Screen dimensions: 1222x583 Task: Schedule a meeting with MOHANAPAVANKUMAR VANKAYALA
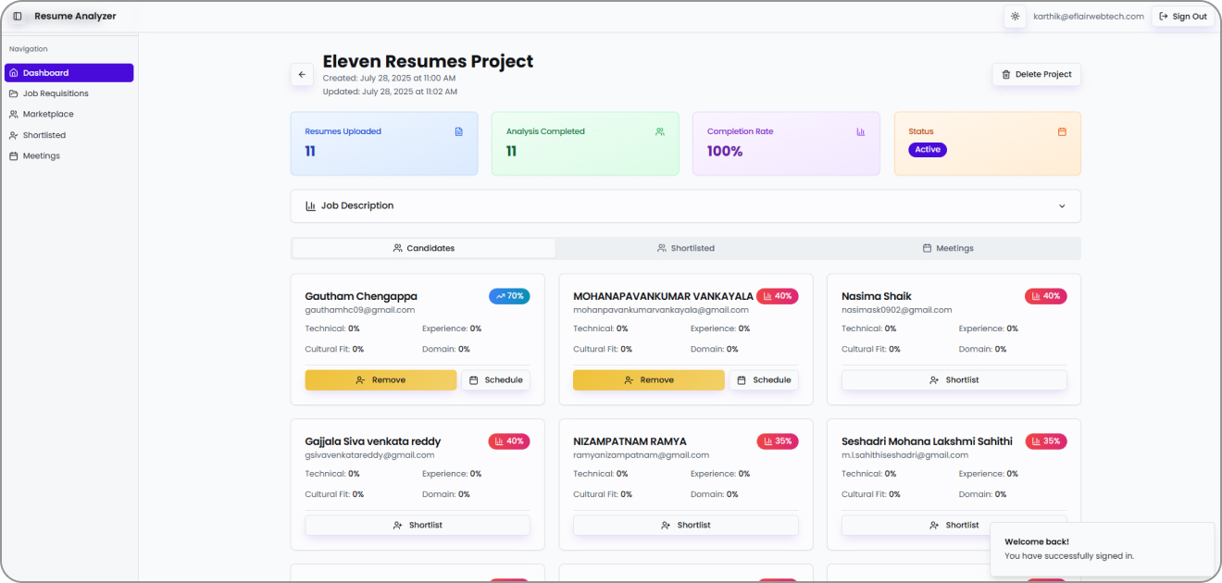tap(764, 380)
